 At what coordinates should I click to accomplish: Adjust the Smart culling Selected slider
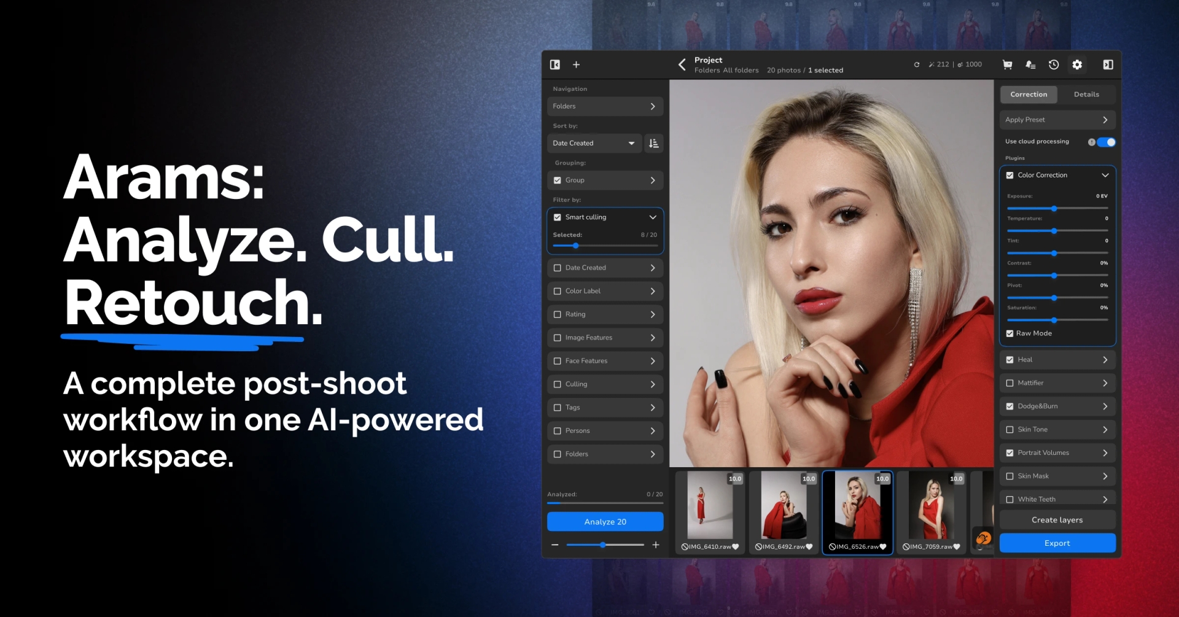pyautogui.click(x=576, y=246)
